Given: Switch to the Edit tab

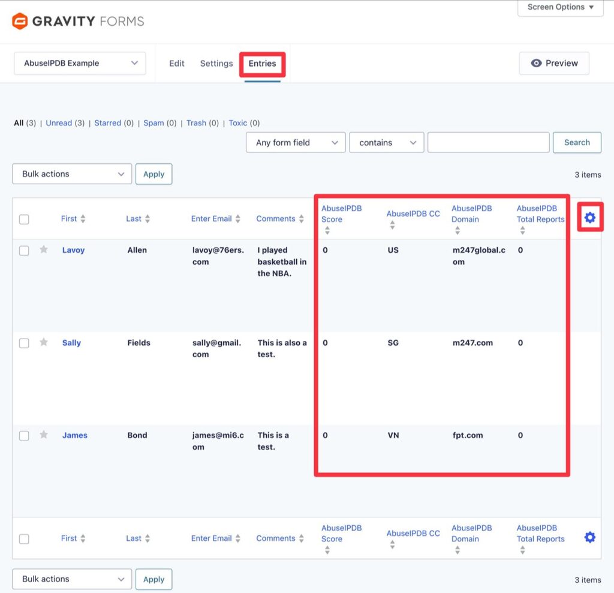Looking at the screenshot, I should [177, 63].
